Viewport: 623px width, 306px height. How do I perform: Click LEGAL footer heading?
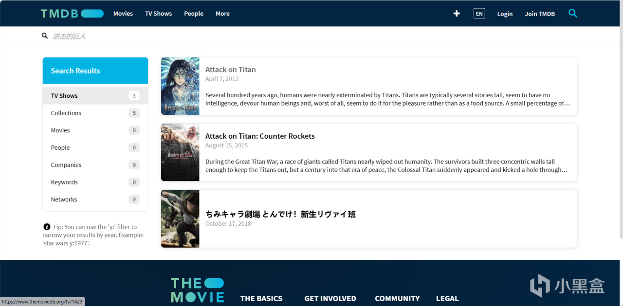click(x=447, y=299)
